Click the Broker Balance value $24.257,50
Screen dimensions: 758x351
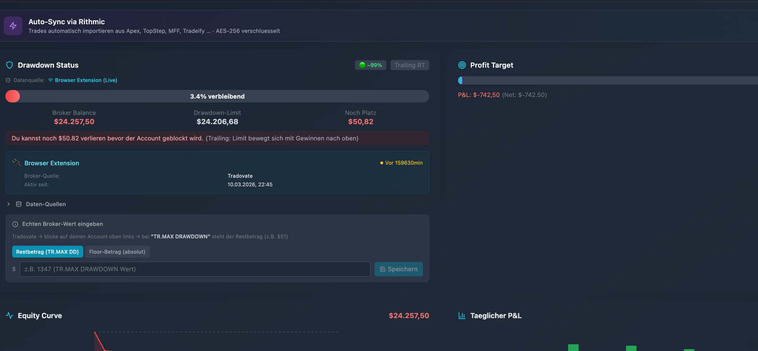(x=74, y=122)
